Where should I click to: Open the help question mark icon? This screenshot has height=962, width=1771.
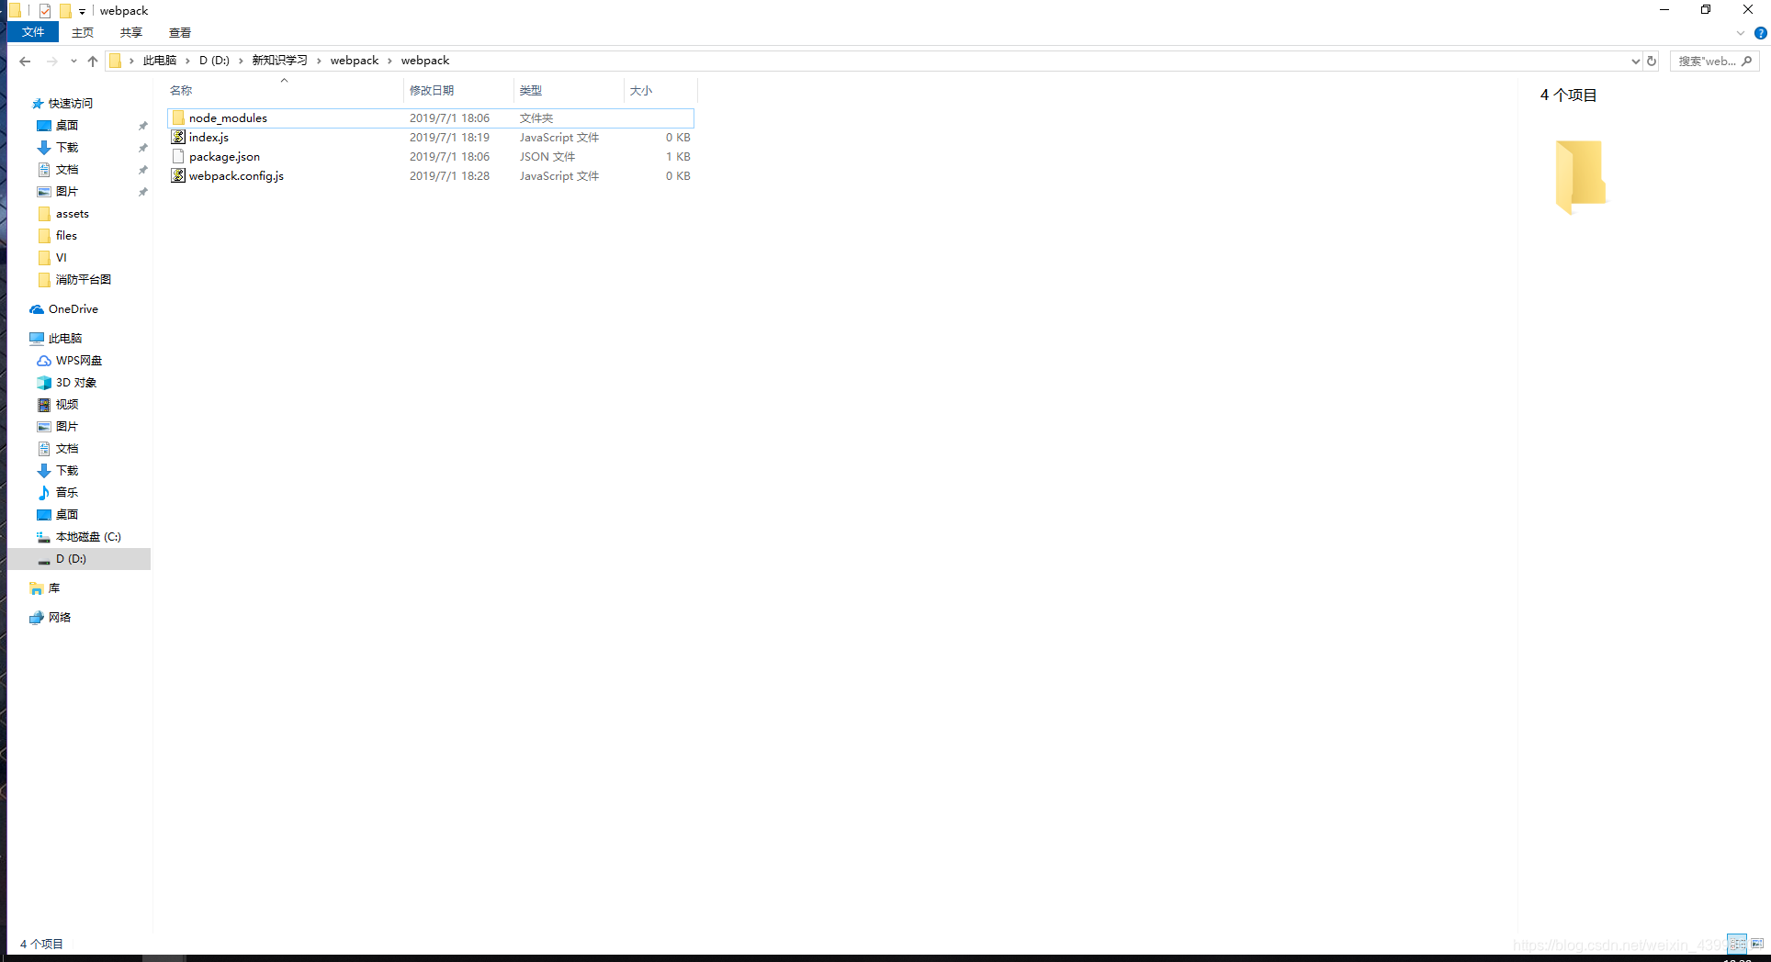click(1760, 33)
